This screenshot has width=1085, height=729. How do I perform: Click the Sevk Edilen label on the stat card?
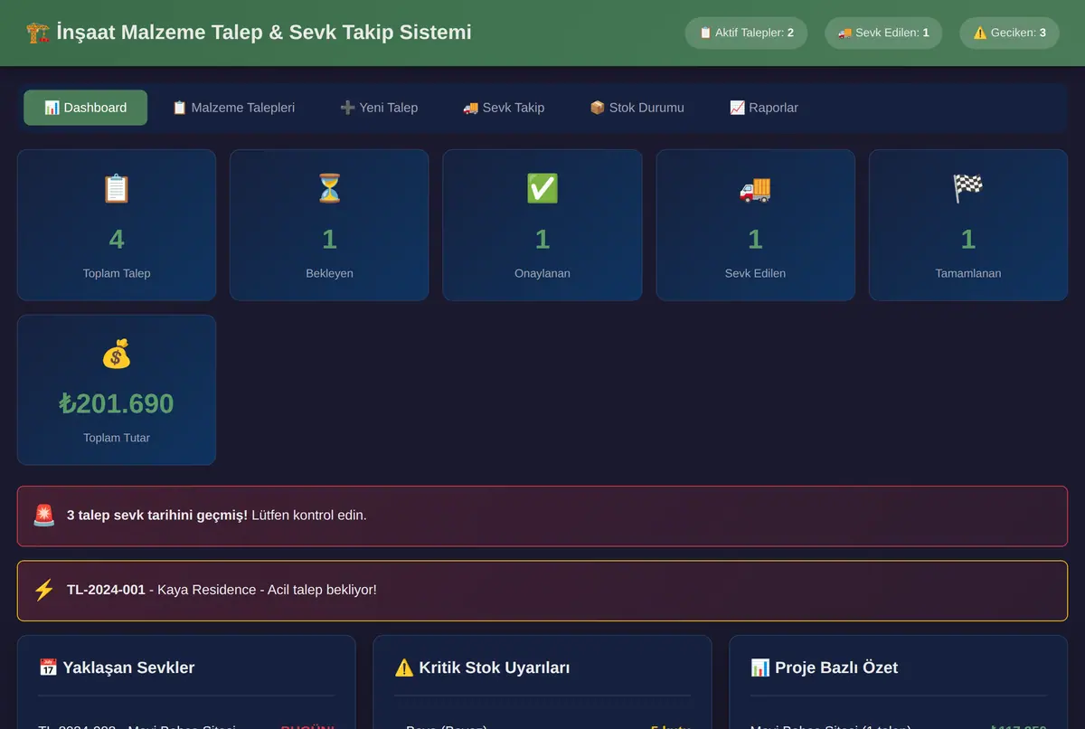click(755, 273)
